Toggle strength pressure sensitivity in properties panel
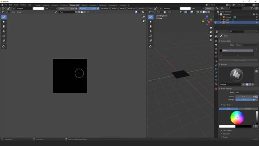This screenshot has width=259, height=146. tap(254, 100)
